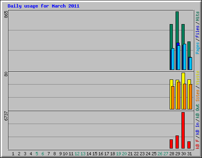Click day 20 weekend label on x-axis

124,154
